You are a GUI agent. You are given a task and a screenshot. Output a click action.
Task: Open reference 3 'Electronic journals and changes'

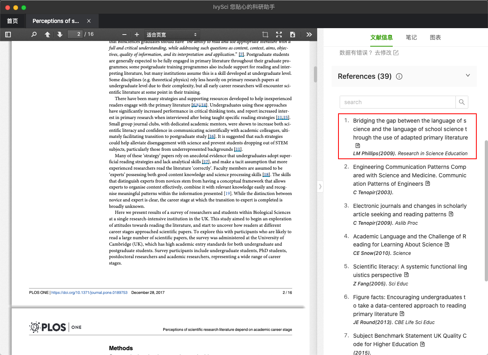tap(410, 210)
